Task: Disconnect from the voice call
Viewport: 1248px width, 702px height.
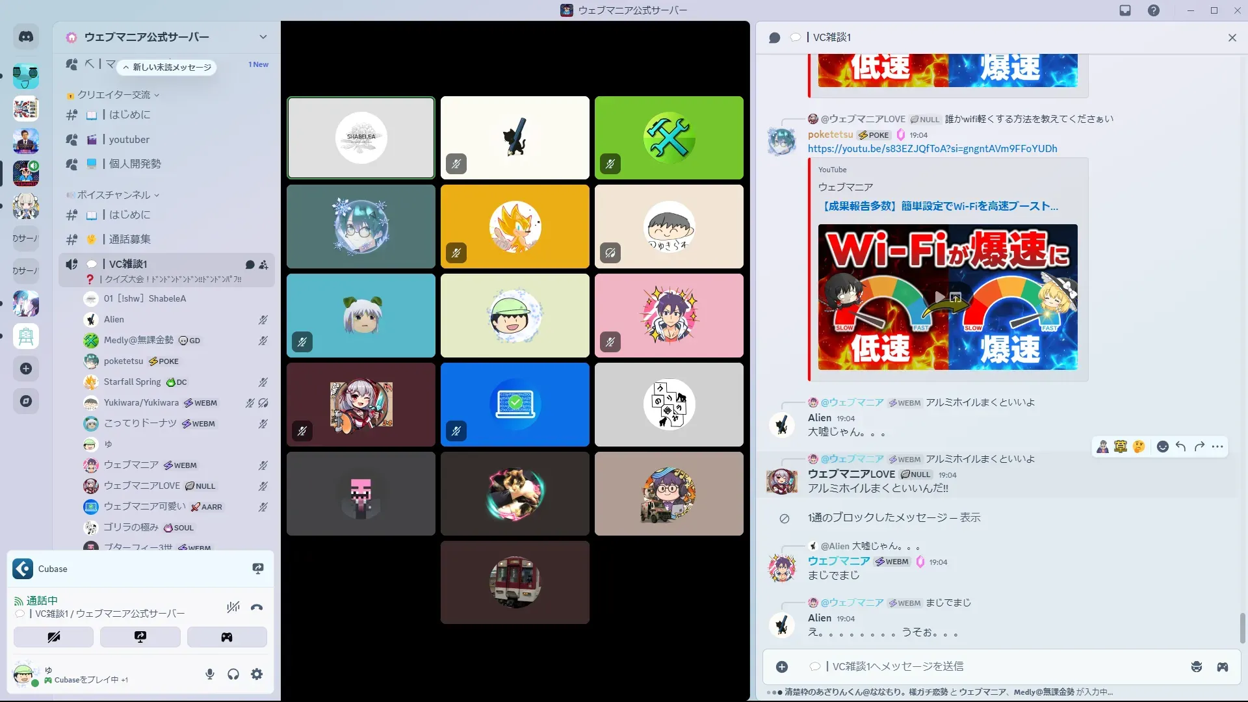Action: click(x=257, y=607)
